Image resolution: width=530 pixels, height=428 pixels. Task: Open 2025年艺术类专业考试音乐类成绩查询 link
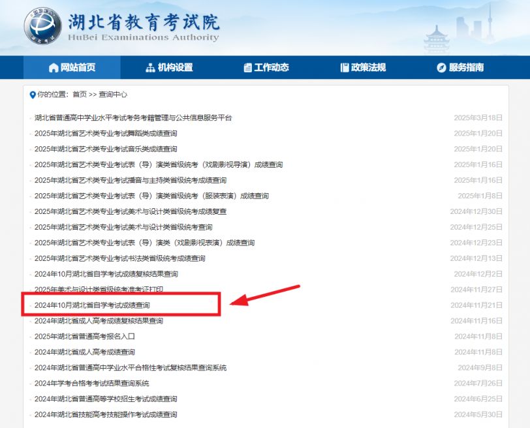[105, 149]
